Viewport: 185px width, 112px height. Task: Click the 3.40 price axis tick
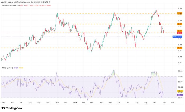pos(180,45)
